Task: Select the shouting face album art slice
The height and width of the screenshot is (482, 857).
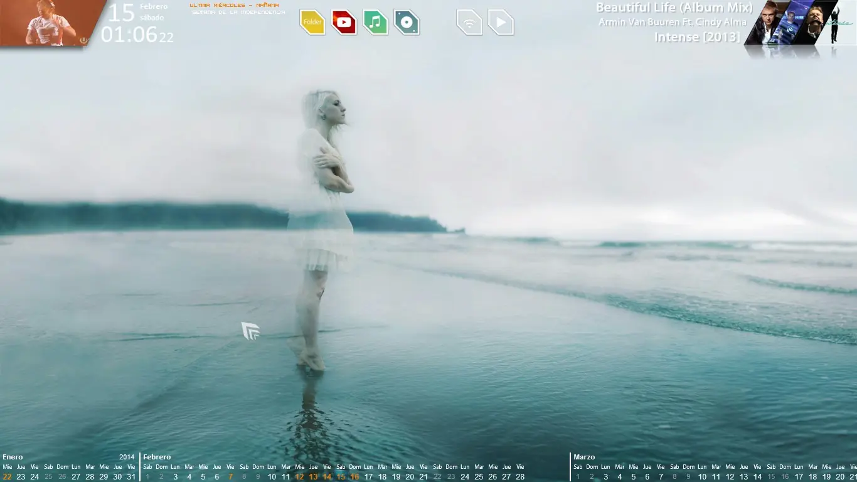Action: pos(814,23)
